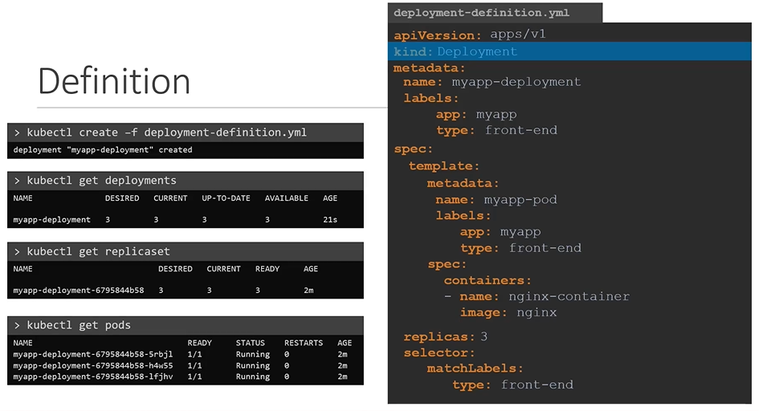Viewport: 759px width, 411px height.
Task: Click the apiVersion: apps/v1 line
Action: pos(470,35)
